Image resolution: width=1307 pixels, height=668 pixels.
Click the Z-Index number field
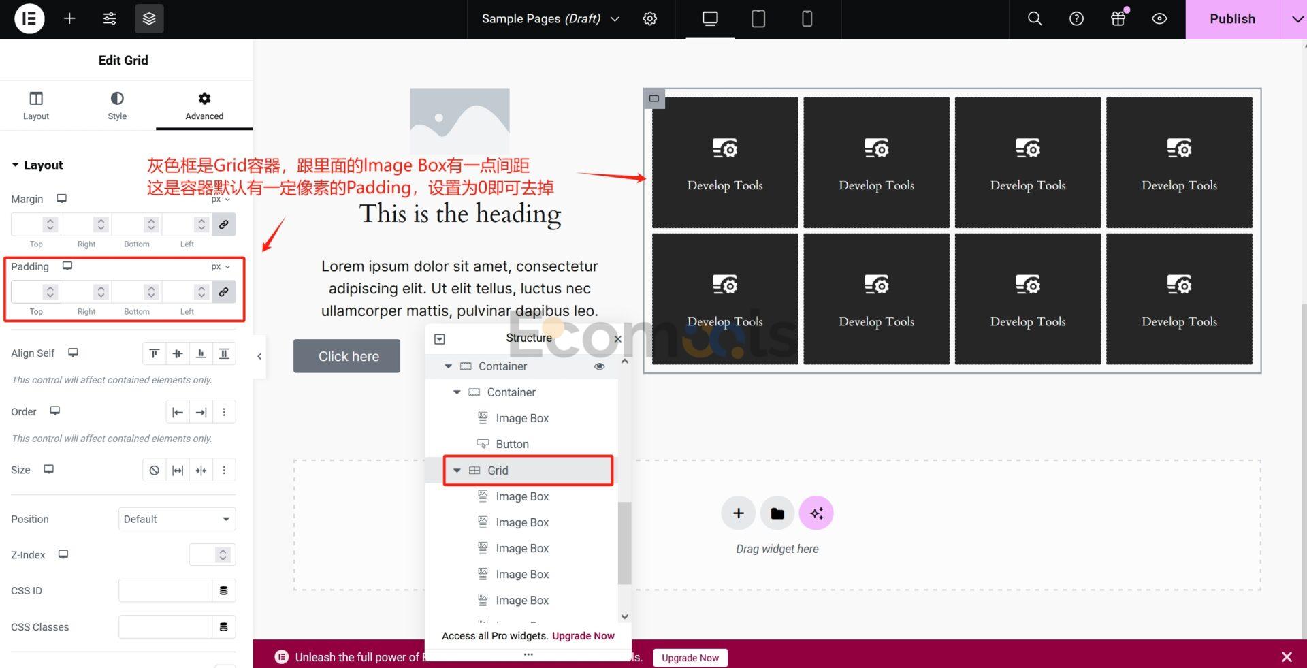(x=212, y=555)
